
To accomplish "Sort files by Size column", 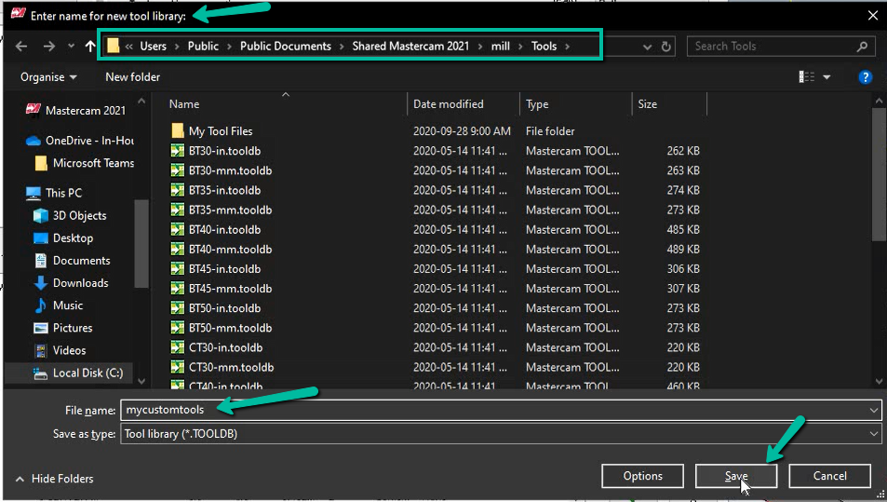I will [648, 104].
